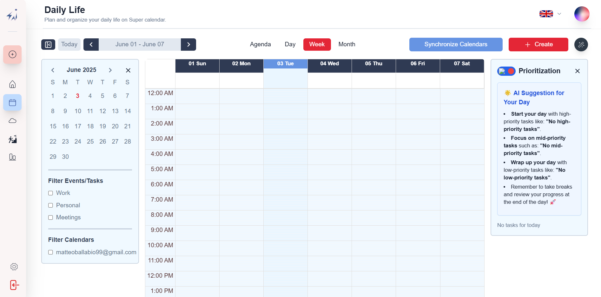The width and height of the screenshot is (601, 297).
Task: Switch to the Agenda view tab
Action: coord(260,44)
